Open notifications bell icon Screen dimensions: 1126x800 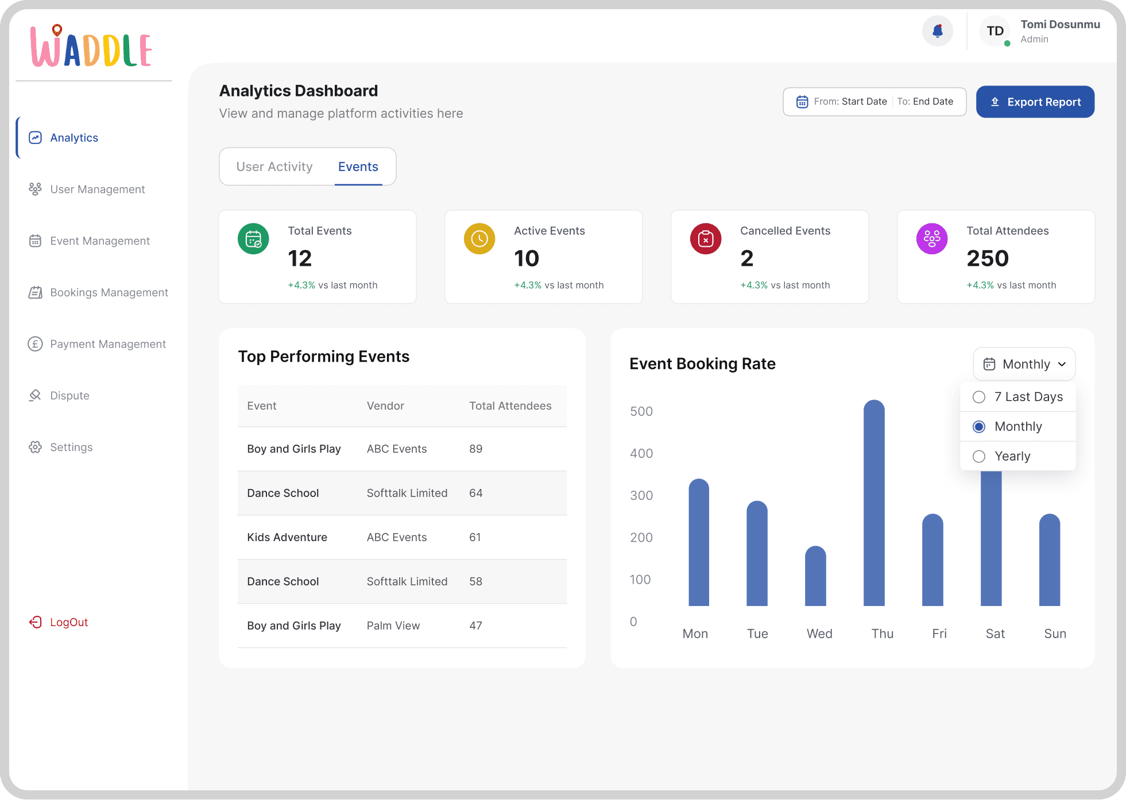(x=937, y=31)
